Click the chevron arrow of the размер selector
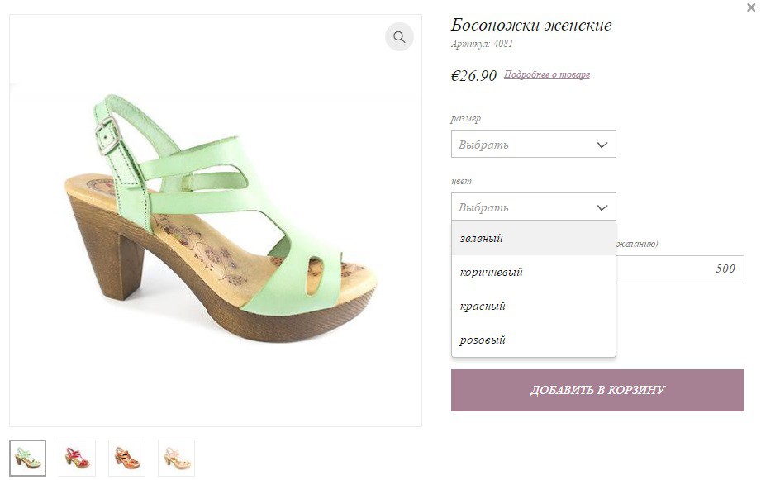The width and height of the screenshot is (761, 480). coord(602,145)
